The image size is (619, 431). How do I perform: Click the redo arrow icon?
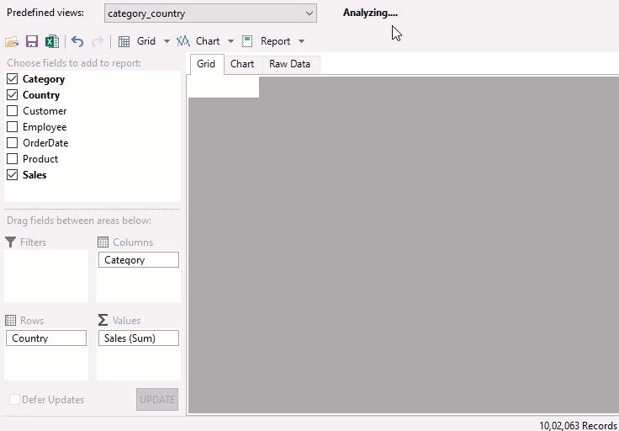pyautogui.click(x=98, y=41)
